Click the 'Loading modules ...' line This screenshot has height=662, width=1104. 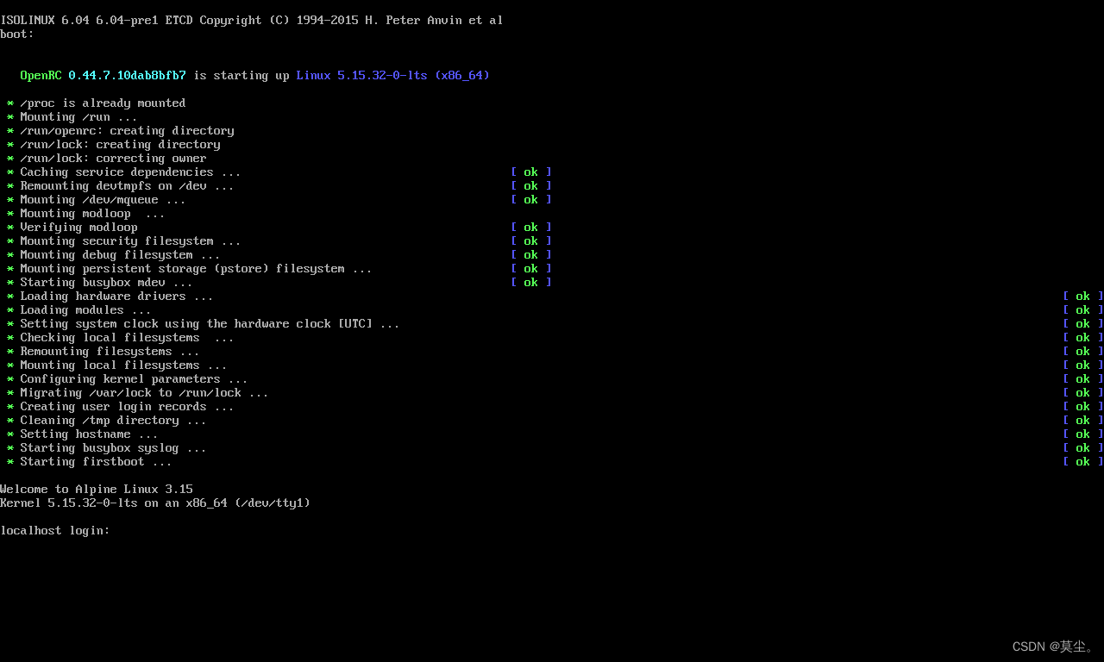point(79,309)
